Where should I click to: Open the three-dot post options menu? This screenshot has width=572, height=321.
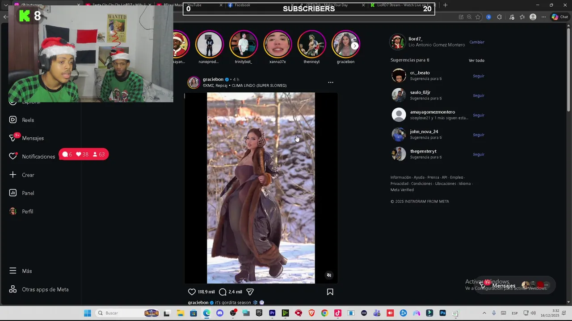coord(331,82)
